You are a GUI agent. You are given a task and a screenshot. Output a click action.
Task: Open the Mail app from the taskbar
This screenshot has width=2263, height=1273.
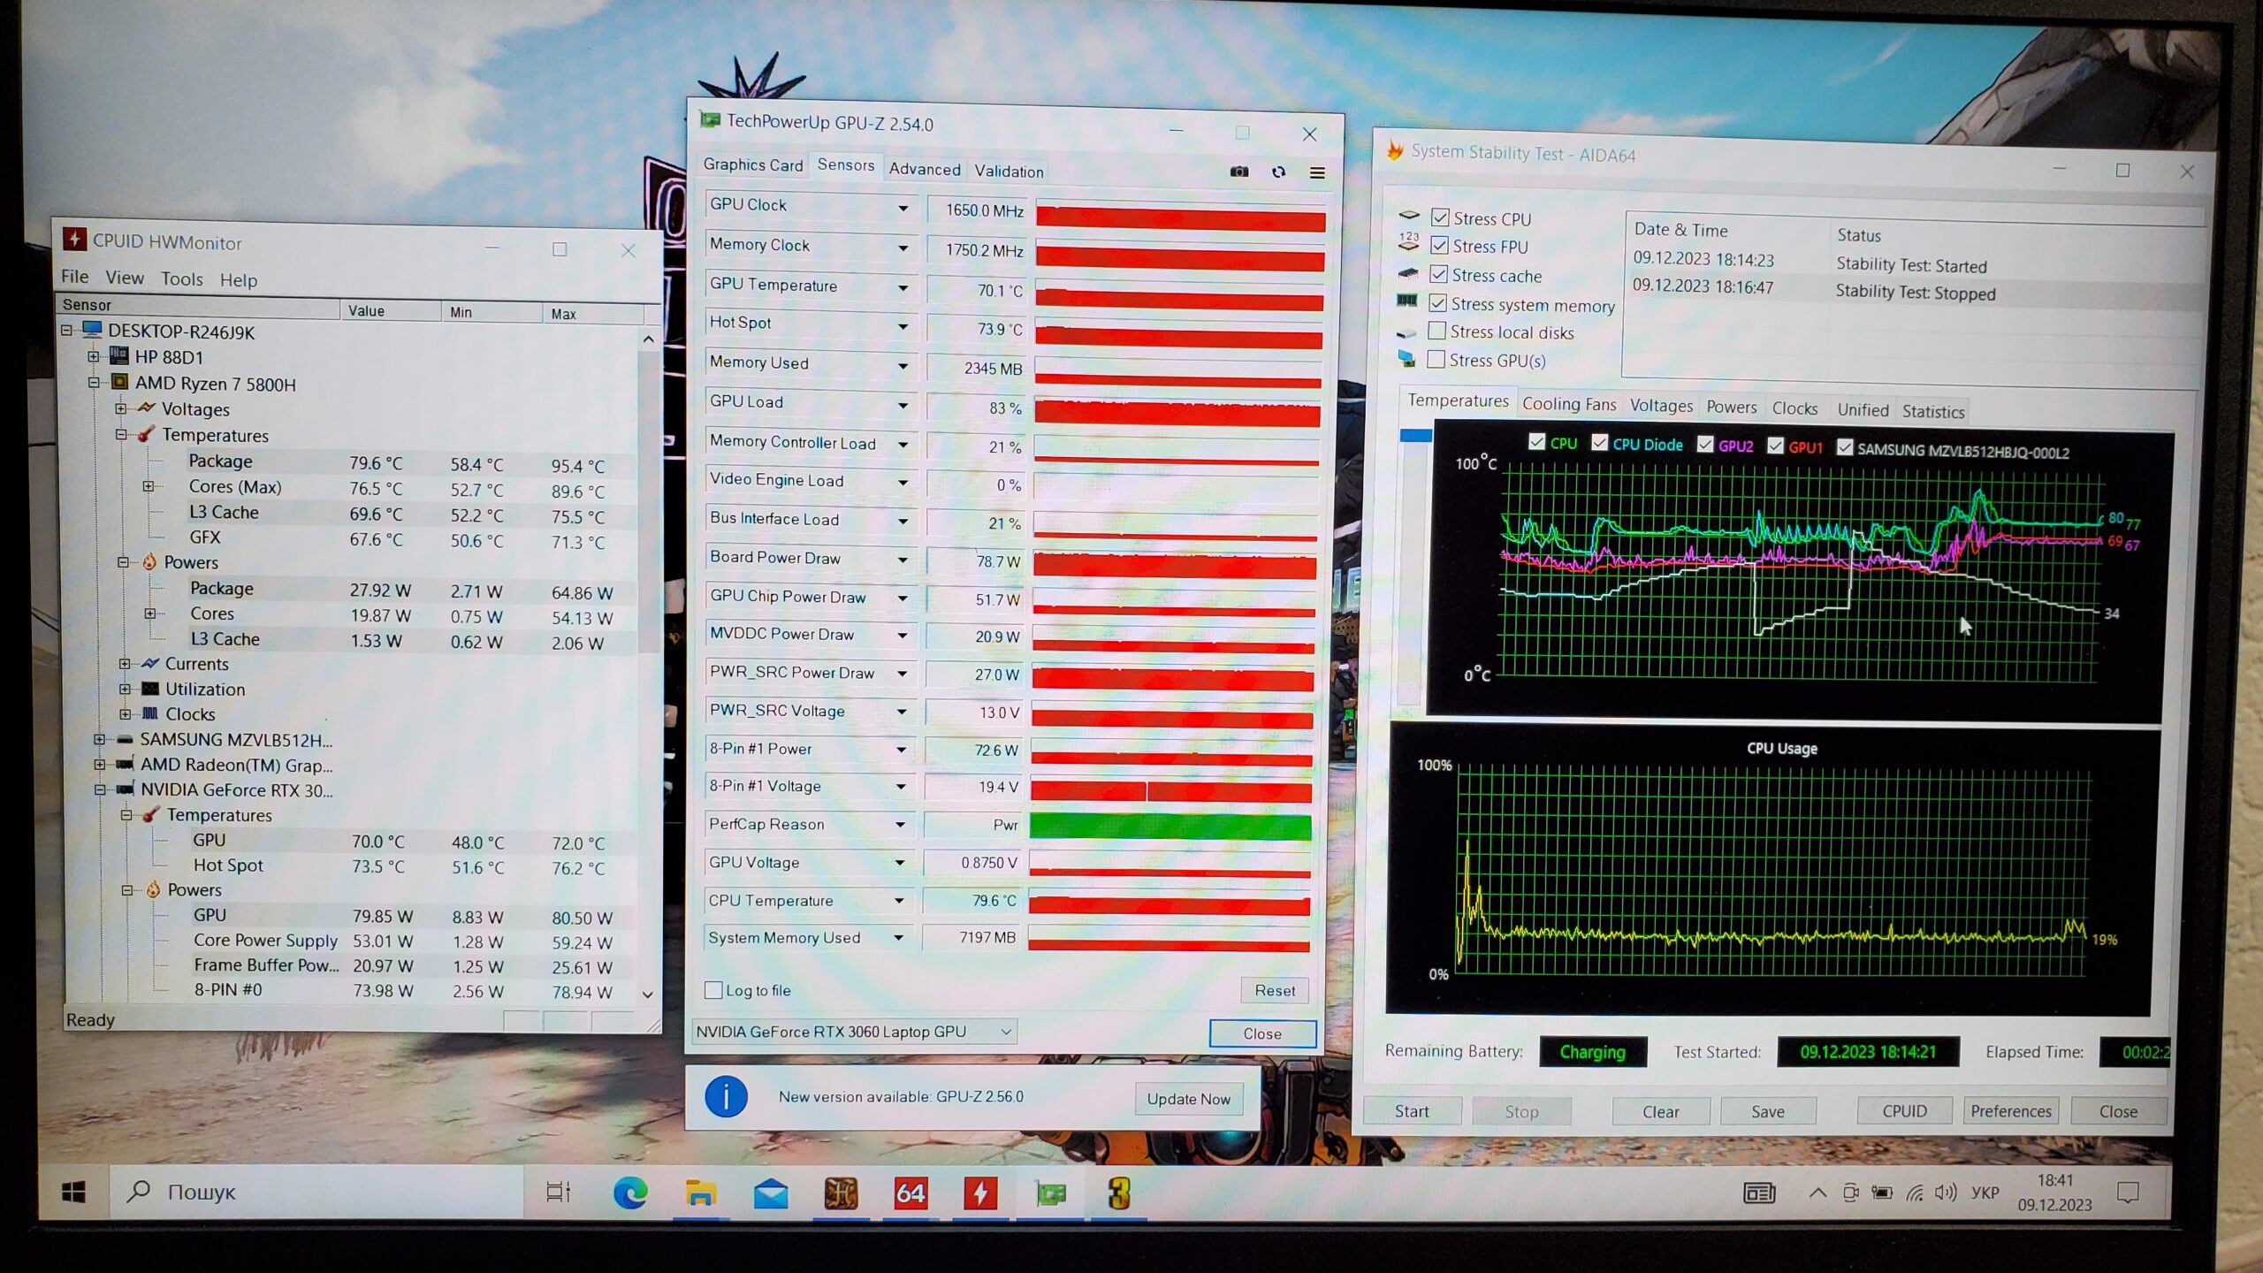pos(771,1193)
